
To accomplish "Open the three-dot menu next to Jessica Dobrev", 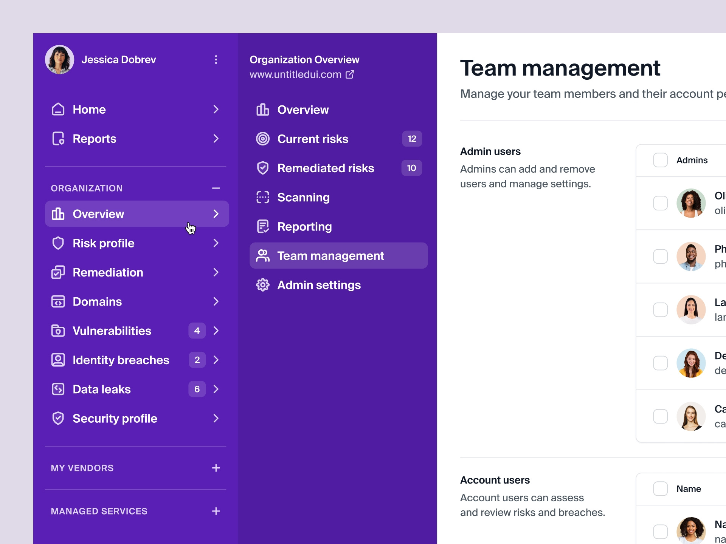I will tap(216, 59).
